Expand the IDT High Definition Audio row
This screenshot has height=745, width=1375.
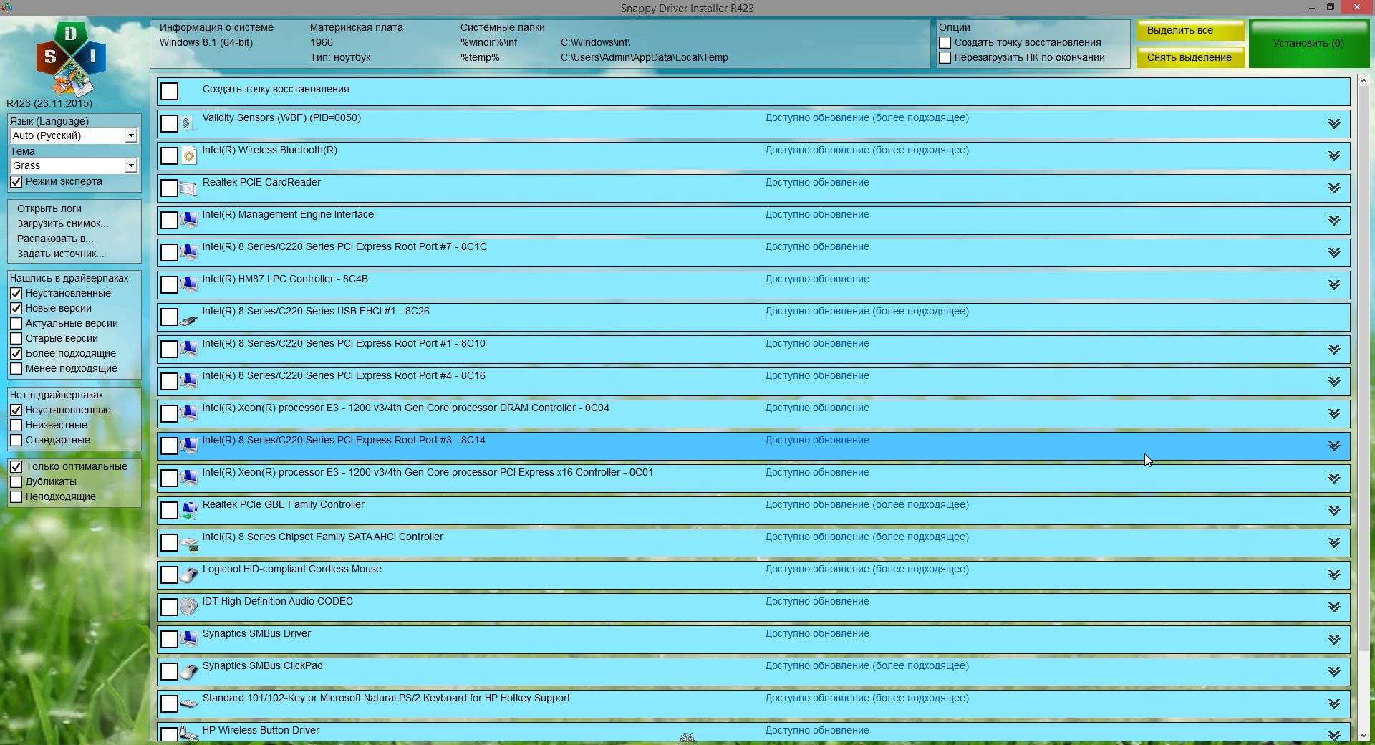[x=1333, y=607]
